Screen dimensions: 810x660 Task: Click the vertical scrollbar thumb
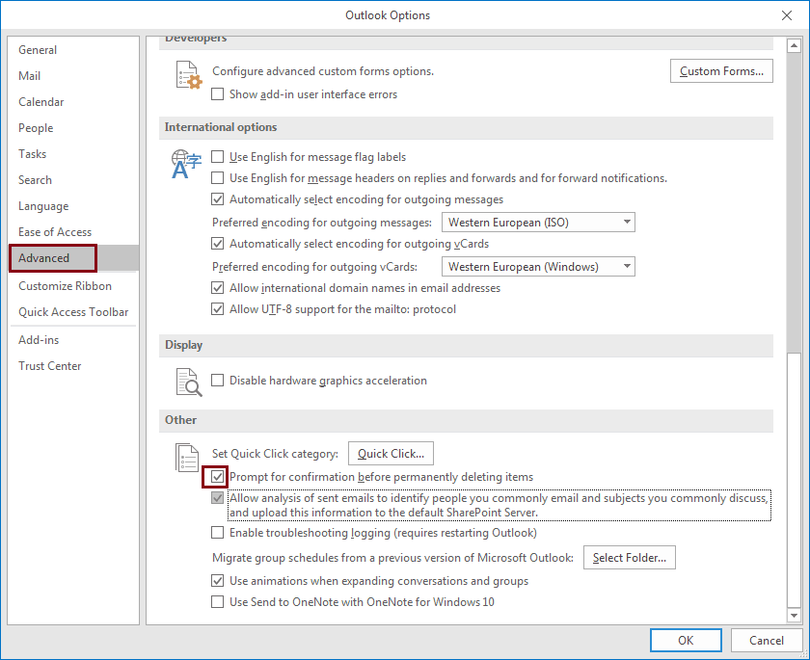click(794, 481)
